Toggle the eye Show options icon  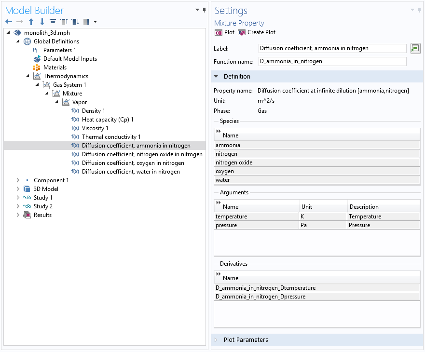[53, 22]
